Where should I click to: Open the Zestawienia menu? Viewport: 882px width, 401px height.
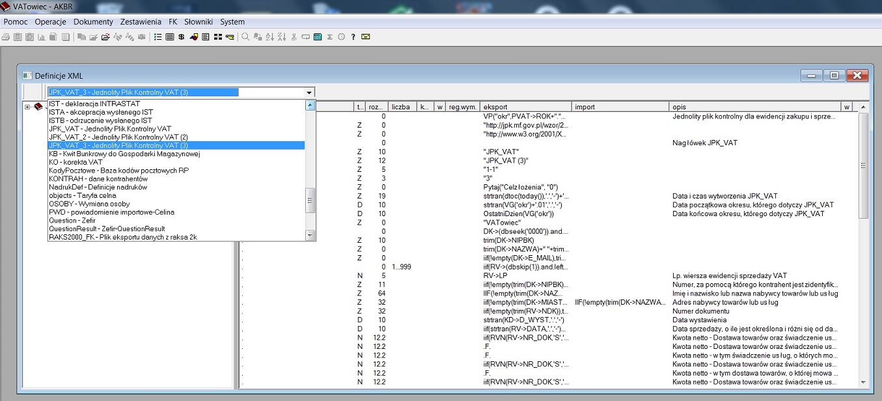[141, 21]
